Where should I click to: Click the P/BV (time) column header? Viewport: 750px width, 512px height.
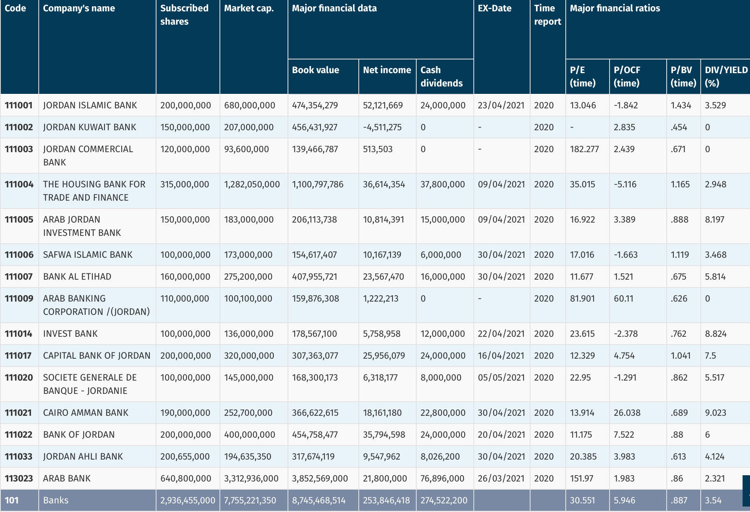coord(683,77)
